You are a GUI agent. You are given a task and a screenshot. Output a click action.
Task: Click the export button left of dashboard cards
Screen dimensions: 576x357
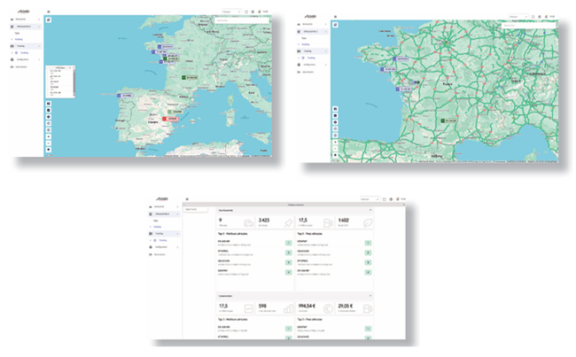point(196,209)
